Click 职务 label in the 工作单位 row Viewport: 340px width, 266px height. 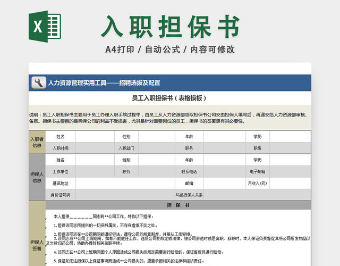126,172
